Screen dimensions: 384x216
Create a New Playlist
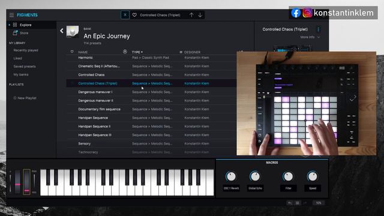coord(25,98)
